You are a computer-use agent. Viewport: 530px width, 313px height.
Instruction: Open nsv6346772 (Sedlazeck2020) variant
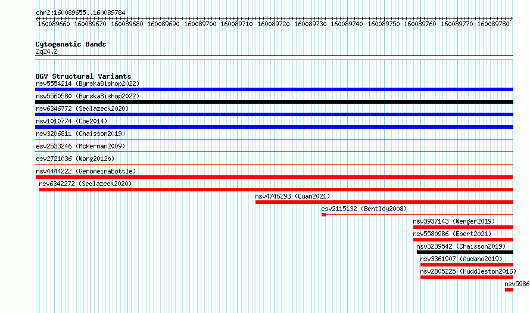(82, 109)
